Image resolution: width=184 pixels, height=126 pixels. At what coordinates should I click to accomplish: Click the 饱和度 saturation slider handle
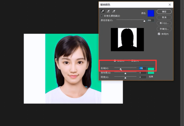click(x=125, y=73)
